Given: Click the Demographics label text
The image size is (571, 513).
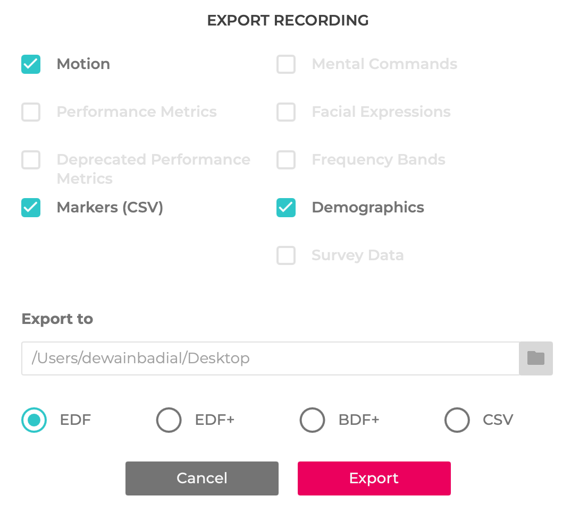Looking at the screenshot, I should (x=368, y=208).
